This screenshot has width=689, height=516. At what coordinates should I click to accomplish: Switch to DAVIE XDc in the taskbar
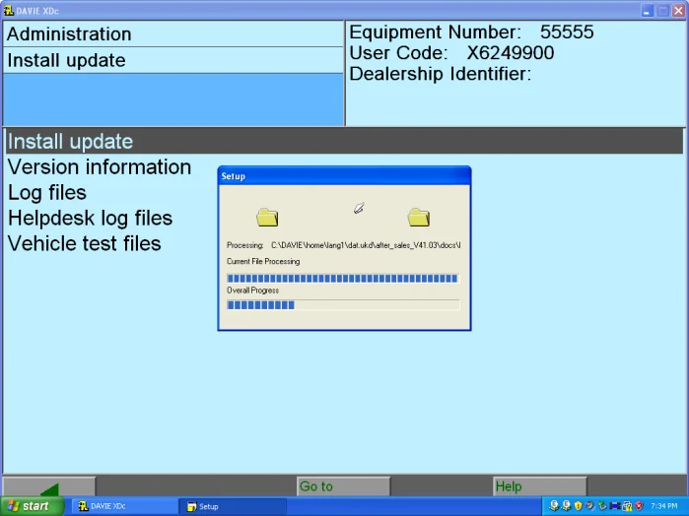(x=124, y=506)
